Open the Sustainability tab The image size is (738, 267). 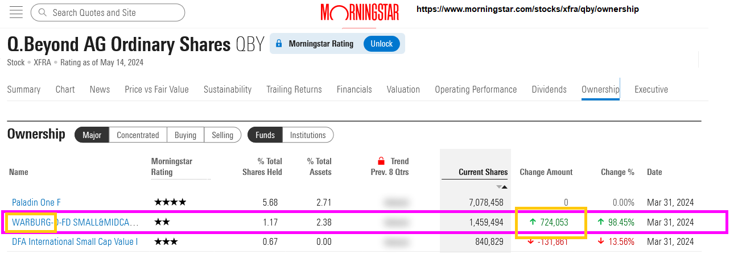tap(228, 89)
